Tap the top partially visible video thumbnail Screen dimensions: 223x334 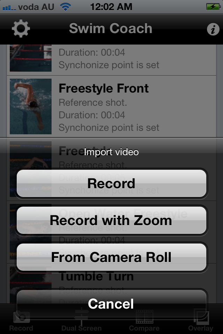pos(31,58)
